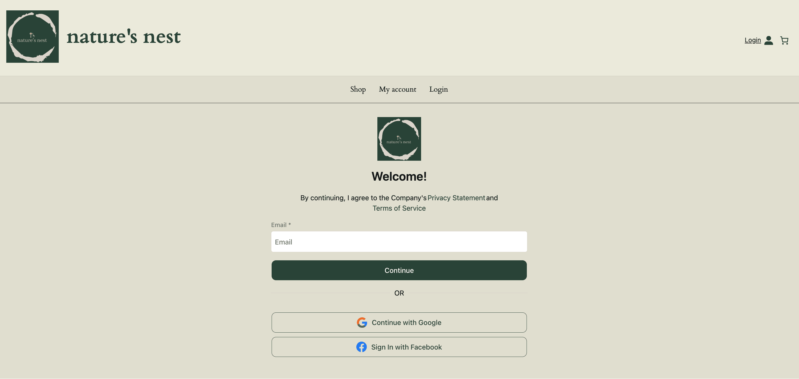Toggle email field focus state
This screenshot has height=379, width=799.
click(x=399, y=242)
